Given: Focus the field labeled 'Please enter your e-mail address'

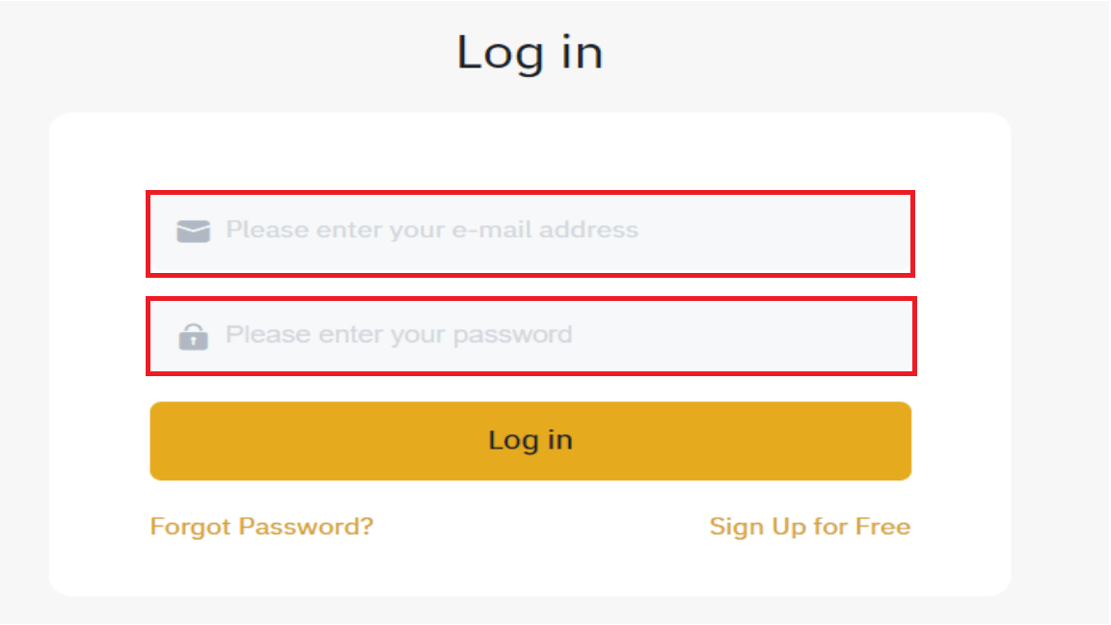Looking at the screenshot, I should 530,230.
